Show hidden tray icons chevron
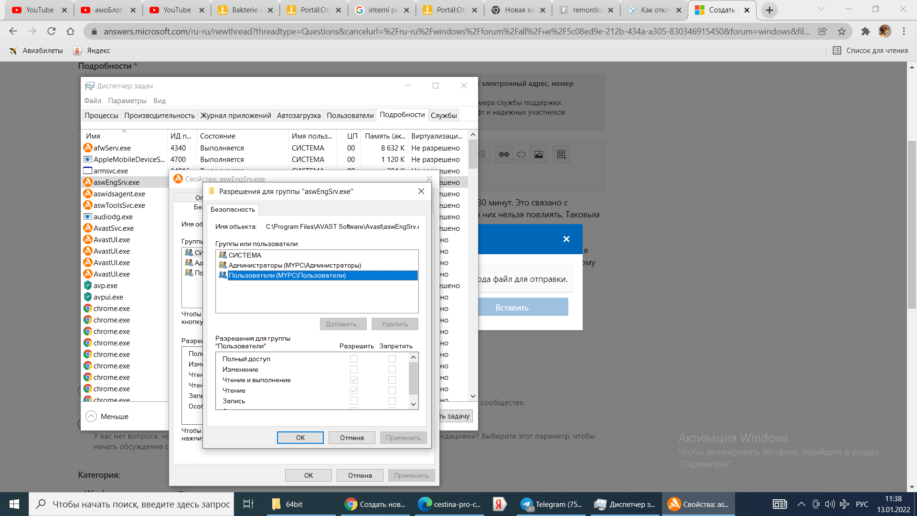The height and width of the screenshot is (516, 917). click(801, 504)
